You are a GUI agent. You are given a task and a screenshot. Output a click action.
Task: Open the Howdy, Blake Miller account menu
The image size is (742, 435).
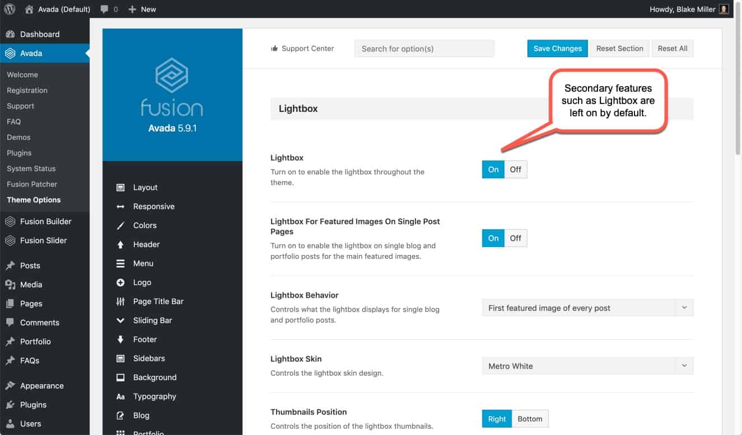(x=689, y=9)
